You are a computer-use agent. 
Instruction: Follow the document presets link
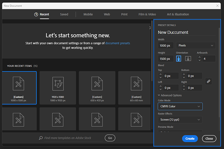click(x=118, y=43)
